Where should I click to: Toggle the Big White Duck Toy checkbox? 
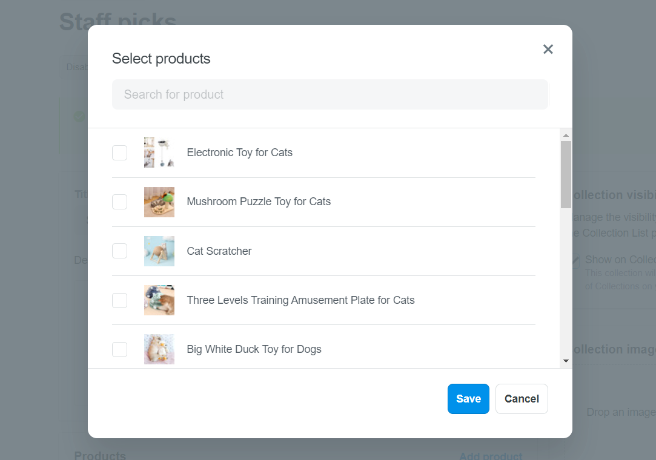coord(120,349)
